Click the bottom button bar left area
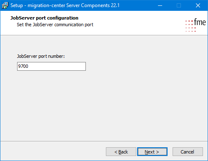The image size is (208, 161). pyautogui.click(x=53, y=152)
